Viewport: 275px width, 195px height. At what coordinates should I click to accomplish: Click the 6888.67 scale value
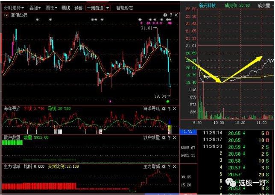[188, 148]
